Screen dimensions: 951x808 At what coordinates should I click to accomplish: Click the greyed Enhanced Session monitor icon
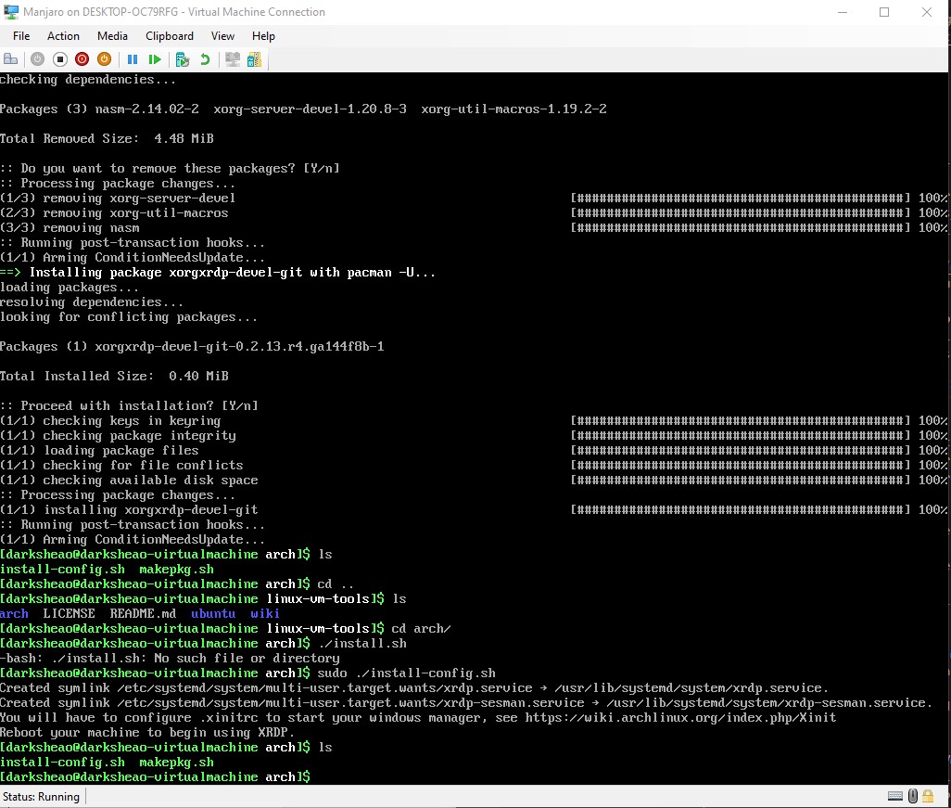pyautogui.click(x=232, y=58)
